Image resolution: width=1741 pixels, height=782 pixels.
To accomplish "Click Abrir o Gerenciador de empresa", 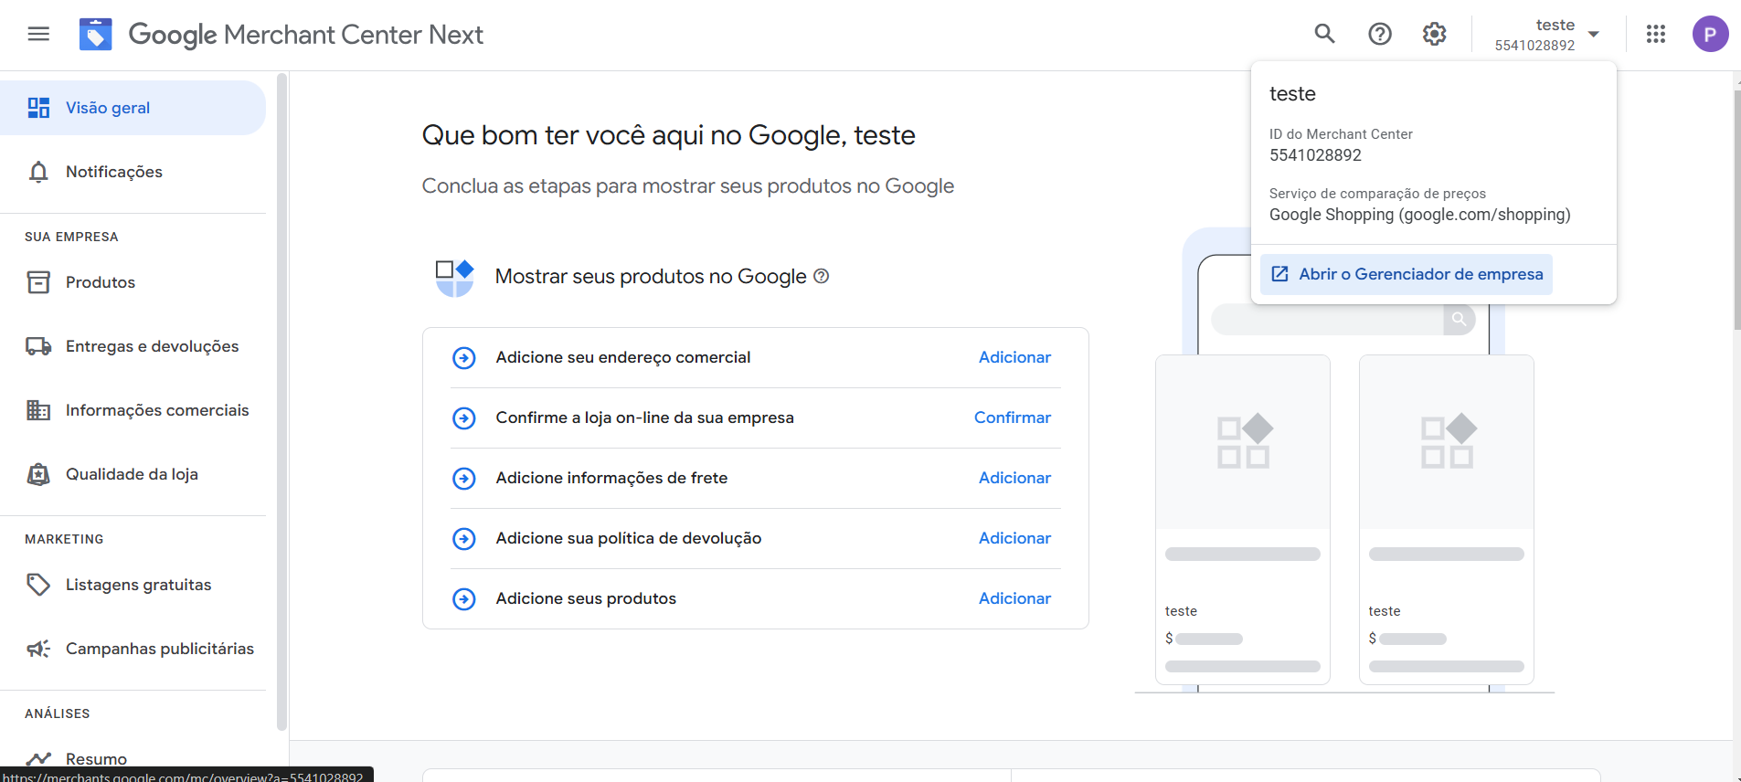I will (x=1406, y=274).
